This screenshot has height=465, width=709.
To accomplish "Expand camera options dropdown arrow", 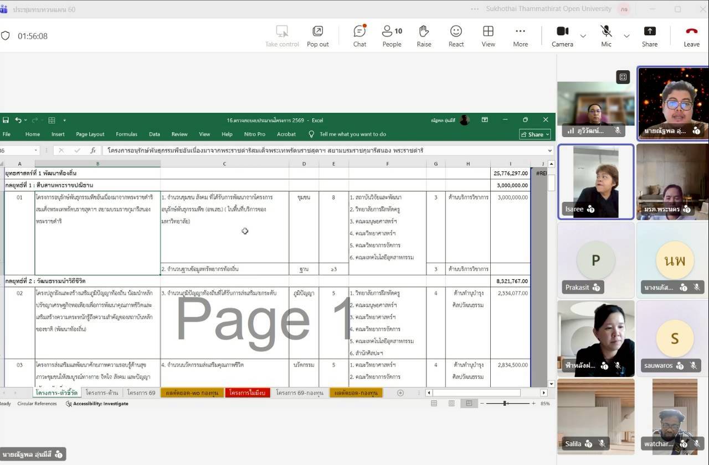I will click(x=583, y=36).
